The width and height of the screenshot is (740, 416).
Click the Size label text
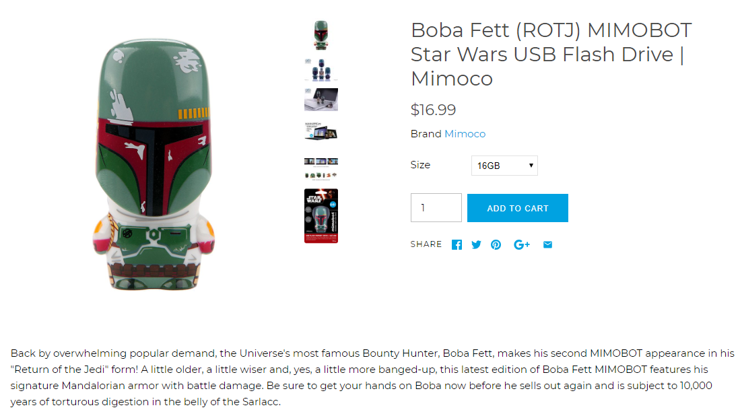420,165
